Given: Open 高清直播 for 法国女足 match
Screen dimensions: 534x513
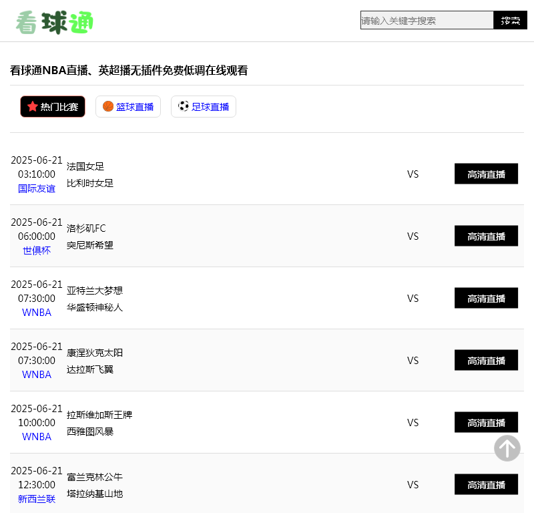Looking at the screenshot, I should click(x=486, y=174).
